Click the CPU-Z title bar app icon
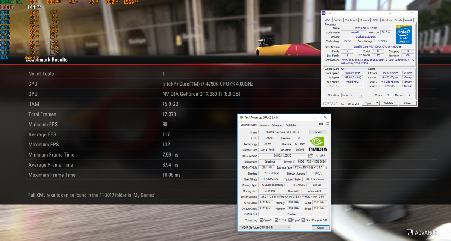Screen dimensions: 451x241 [x=324, y=14]
